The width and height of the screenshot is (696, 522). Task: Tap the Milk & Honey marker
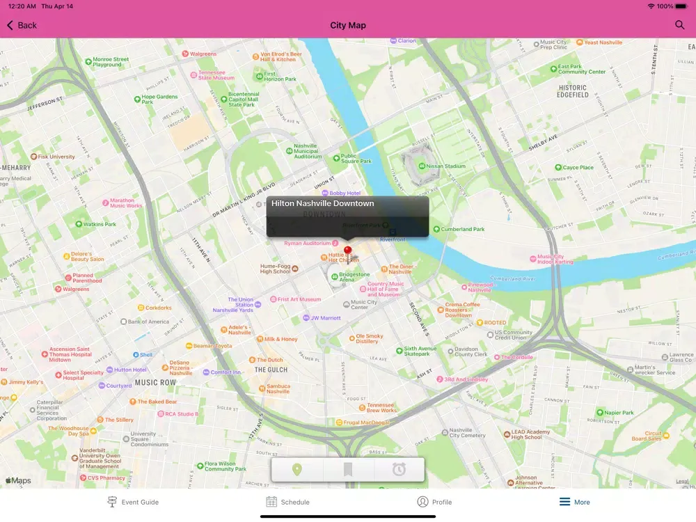coord(260,339)
